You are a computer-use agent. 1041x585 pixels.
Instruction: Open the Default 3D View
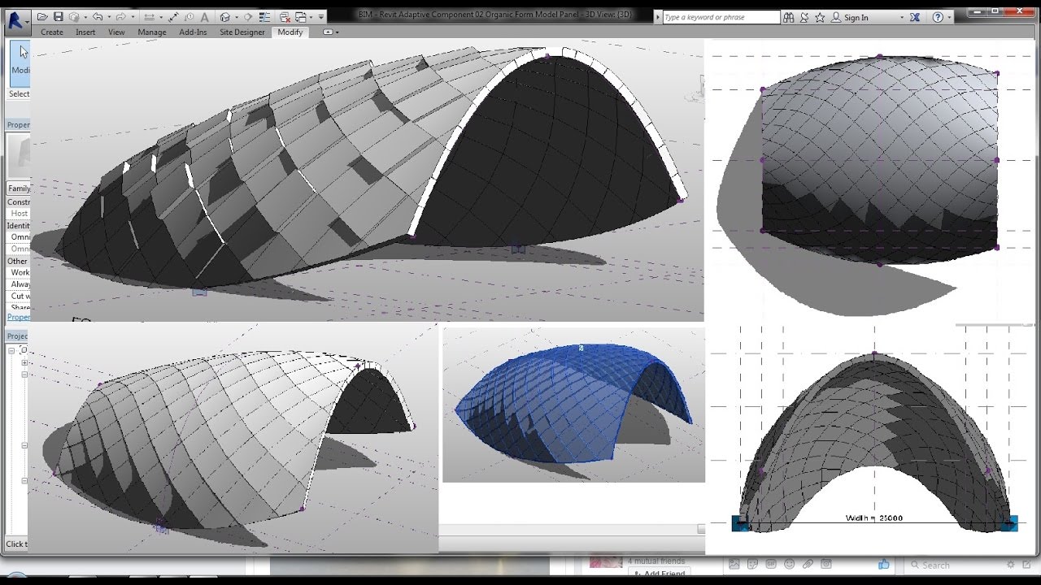(x=226, y=16)
